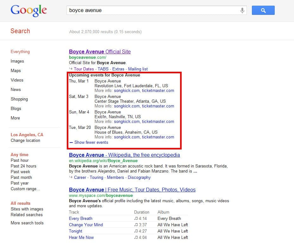Click the Any time filter heading
Viewport: 294px width, 249px height.
20,155
